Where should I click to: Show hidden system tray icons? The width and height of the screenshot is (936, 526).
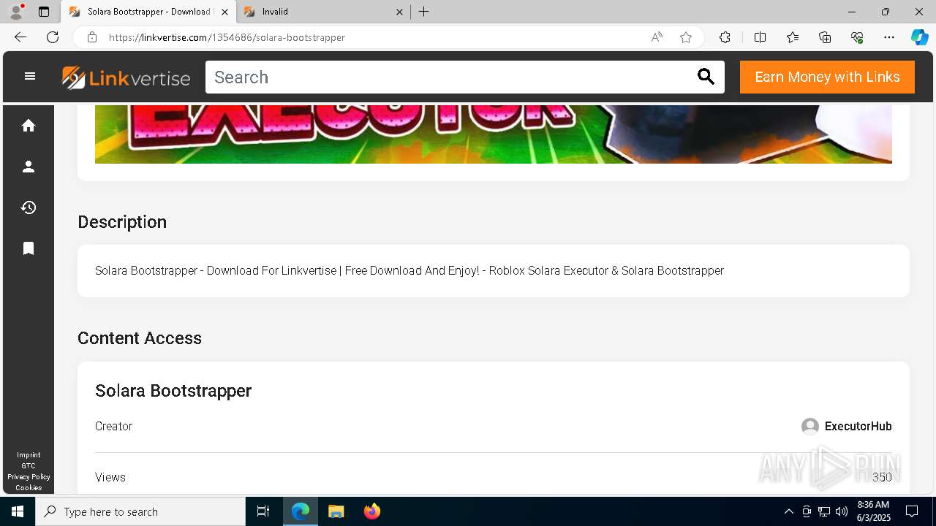788,511
